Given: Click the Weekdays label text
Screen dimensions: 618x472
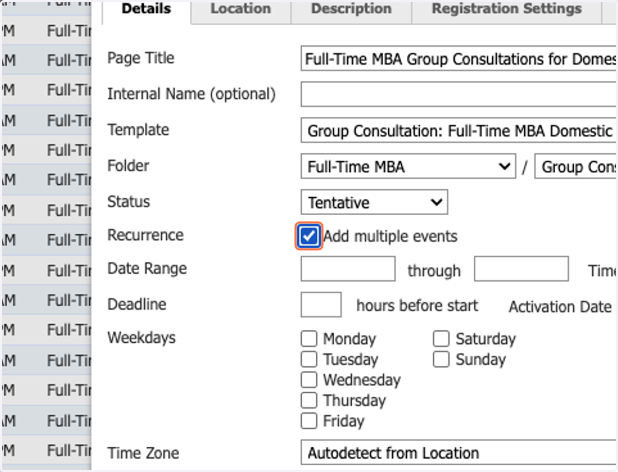Looking at the screenshot, I should pyautogui.click(x=142, y=338).
